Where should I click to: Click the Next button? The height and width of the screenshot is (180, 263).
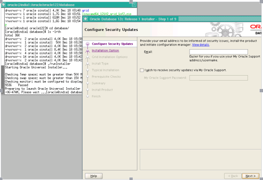[x=250, y=176]
